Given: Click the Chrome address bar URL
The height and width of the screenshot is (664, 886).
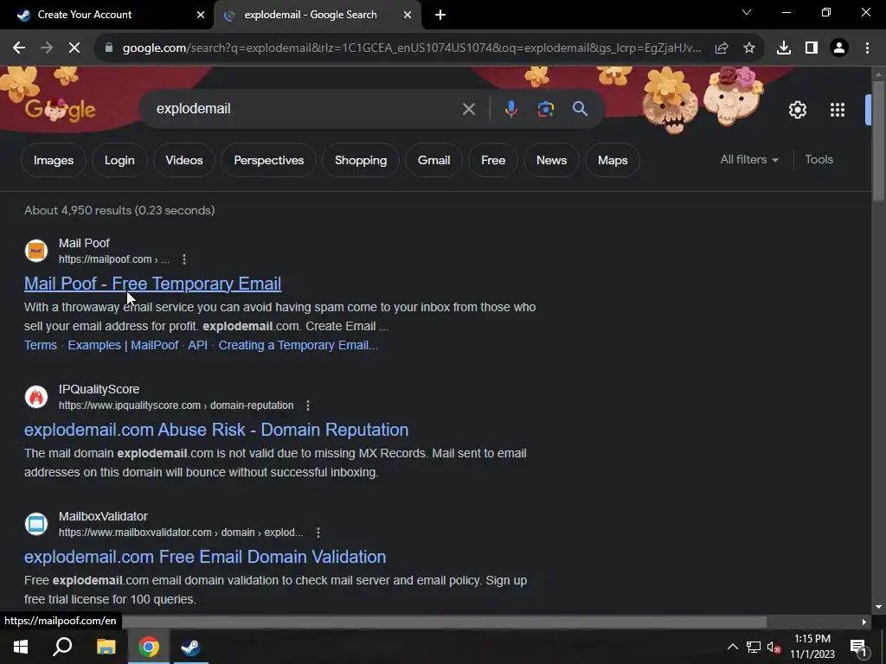Looking at the screenshot, I should 412,48.
